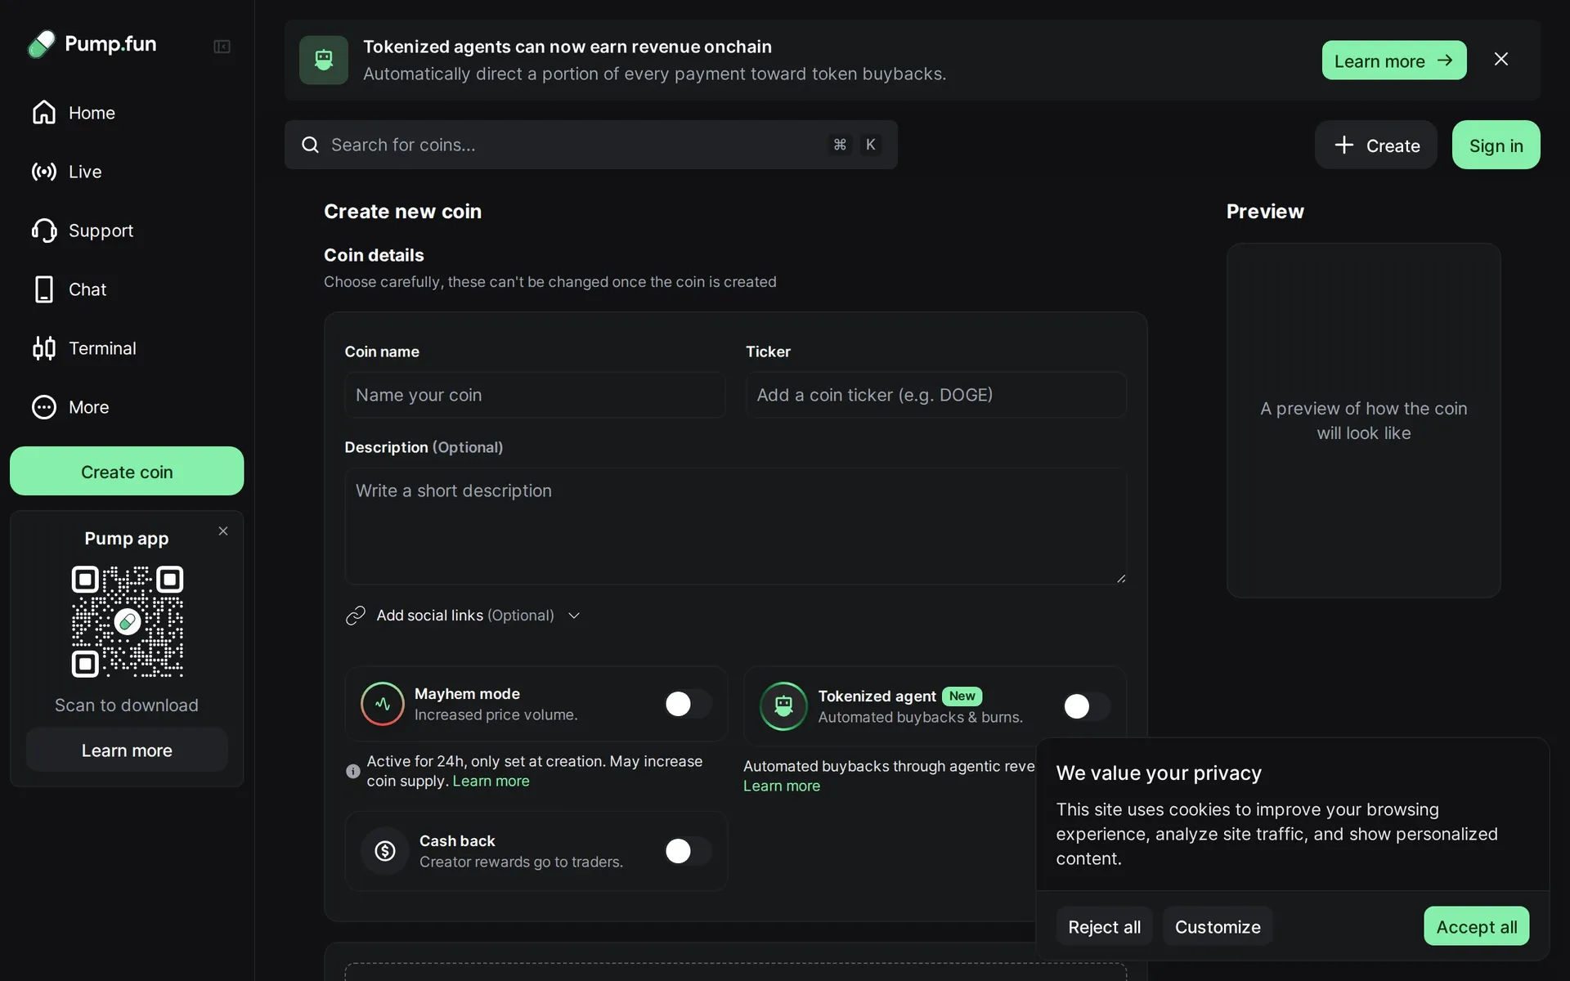
Task: Click into the Coin name field
Action: (535, 395)
